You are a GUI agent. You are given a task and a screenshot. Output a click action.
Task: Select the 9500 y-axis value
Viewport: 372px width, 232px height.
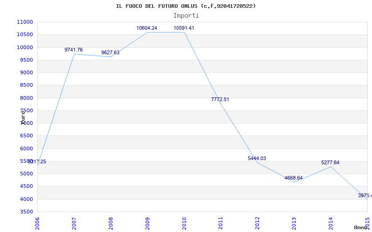coord(26,60)
